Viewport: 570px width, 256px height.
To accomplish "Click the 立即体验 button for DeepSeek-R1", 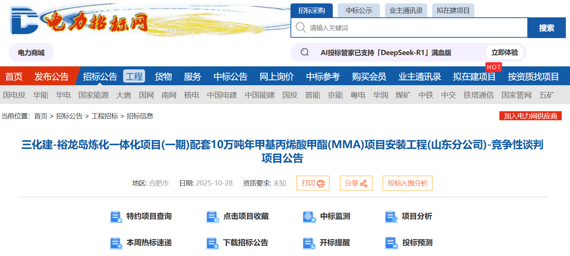I will point(505,52).
